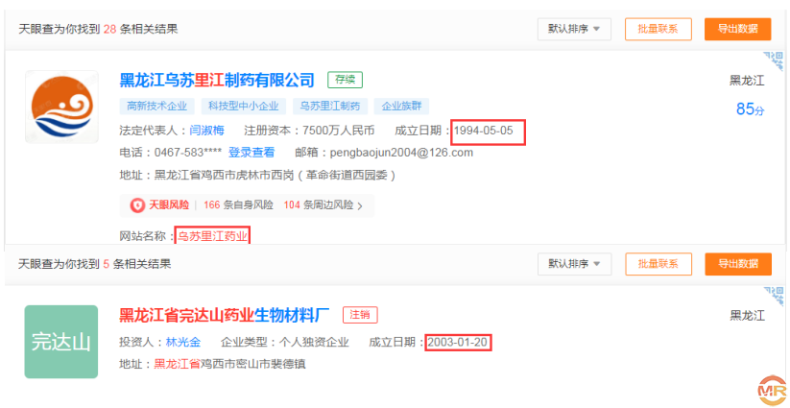The width and height of the screenshot is (790, 408).
Task: Click the 黑龙江 region label on the 乌苏里江 card
Action: pyautogui.click(x=747, y=81)
